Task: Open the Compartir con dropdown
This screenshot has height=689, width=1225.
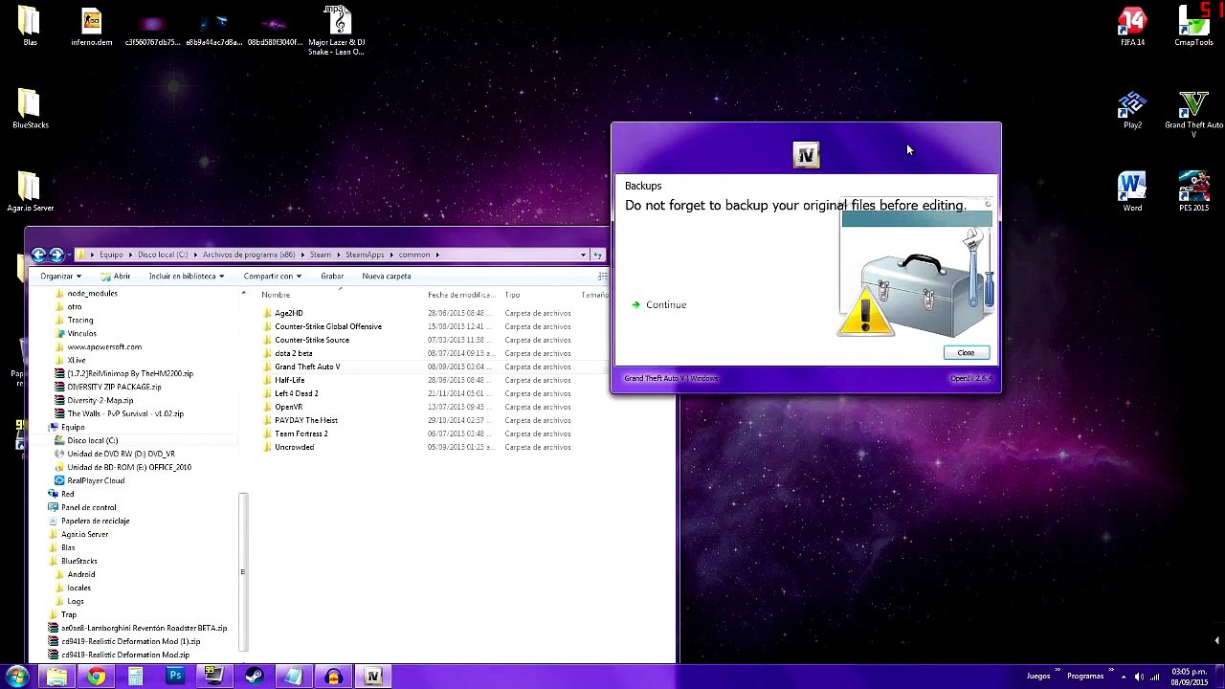Action: pos(272,277)
